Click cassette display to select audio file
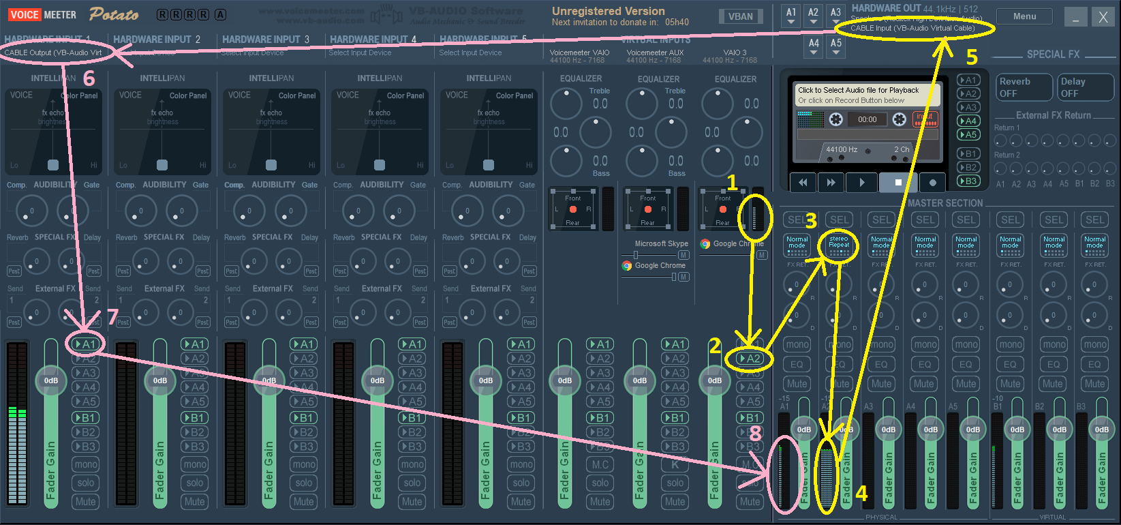 click(867, 95)
